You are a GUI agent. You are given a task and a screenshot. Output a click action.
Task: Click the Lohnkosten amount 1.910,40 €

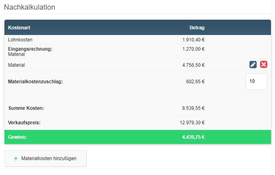[193, 40]
